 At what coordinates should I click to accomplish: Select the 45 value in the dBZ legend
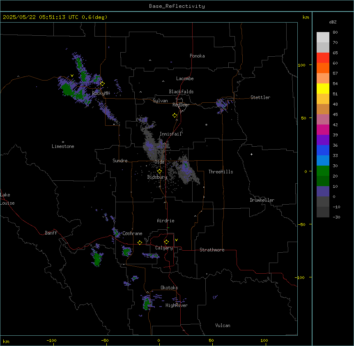pos(335,115)
